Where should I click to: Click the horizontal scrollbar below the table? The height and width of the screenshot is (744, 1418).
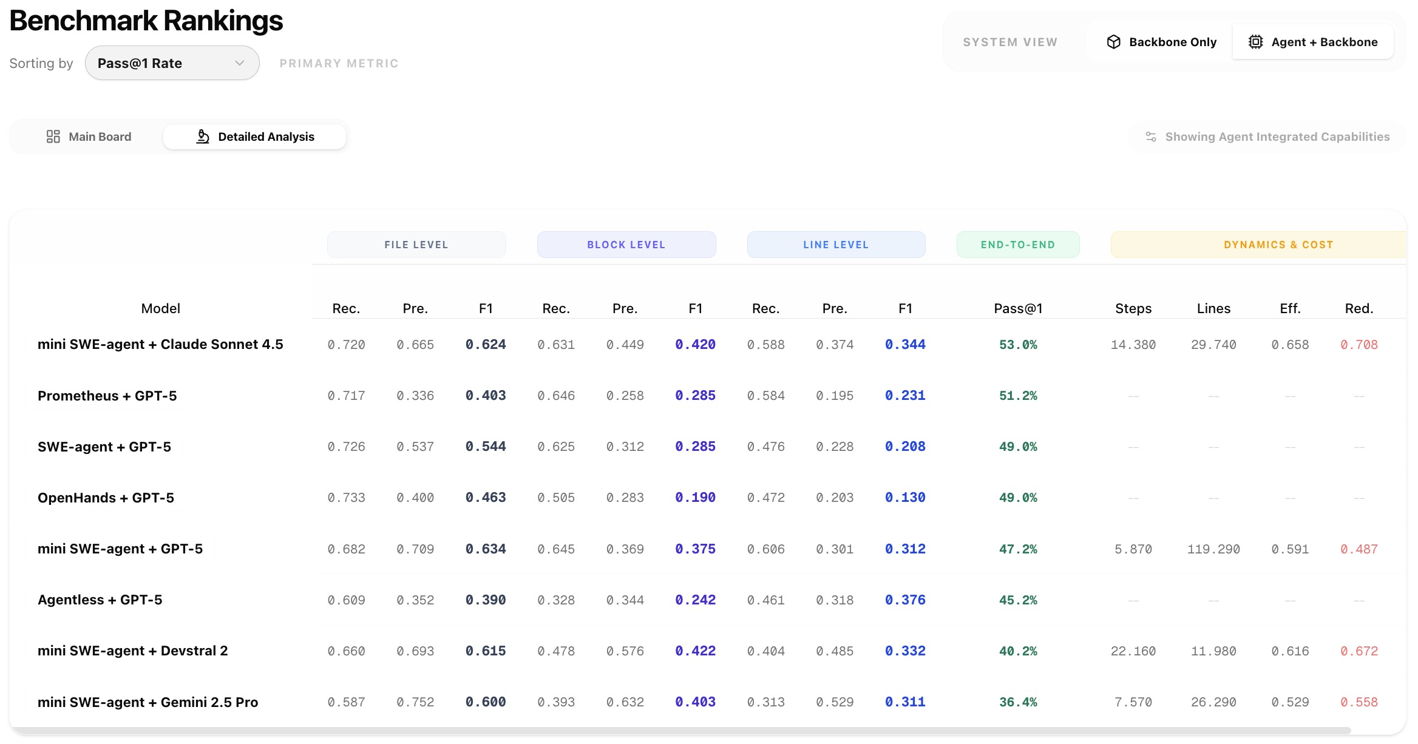(x=680, y=731)
